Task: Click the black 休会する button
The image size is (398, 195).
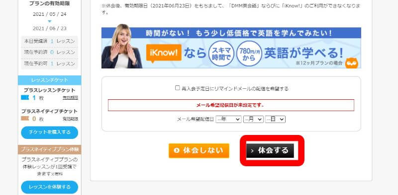Action: [270, 151]
